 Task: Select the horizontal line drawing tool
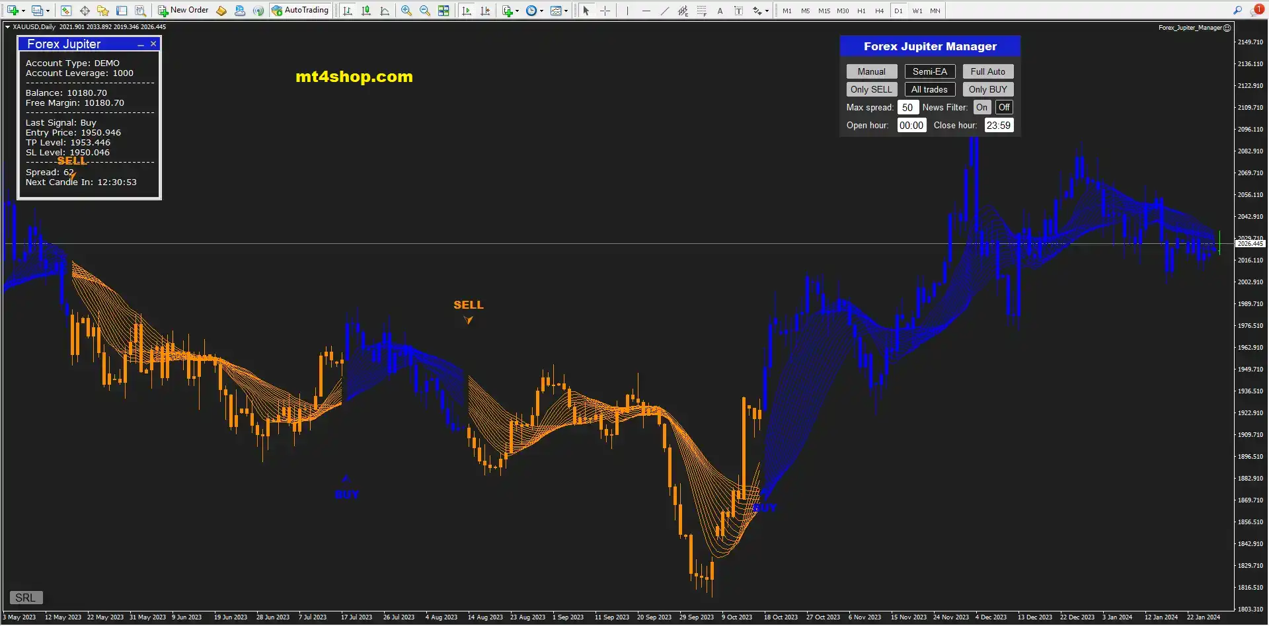[646, 11]
